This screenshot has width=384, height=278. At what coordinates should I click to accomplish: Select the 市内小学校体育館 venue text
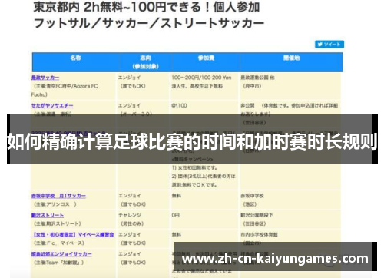(x=259, y=234)
